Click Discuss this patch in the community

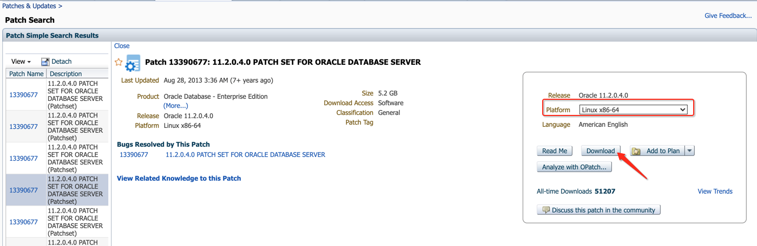coord(598,210)
